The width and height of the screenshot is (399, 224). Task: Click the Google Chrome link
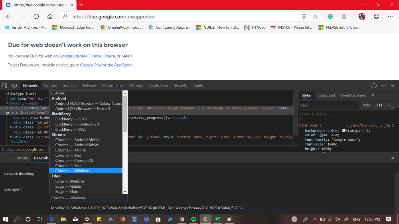[73, 56]
